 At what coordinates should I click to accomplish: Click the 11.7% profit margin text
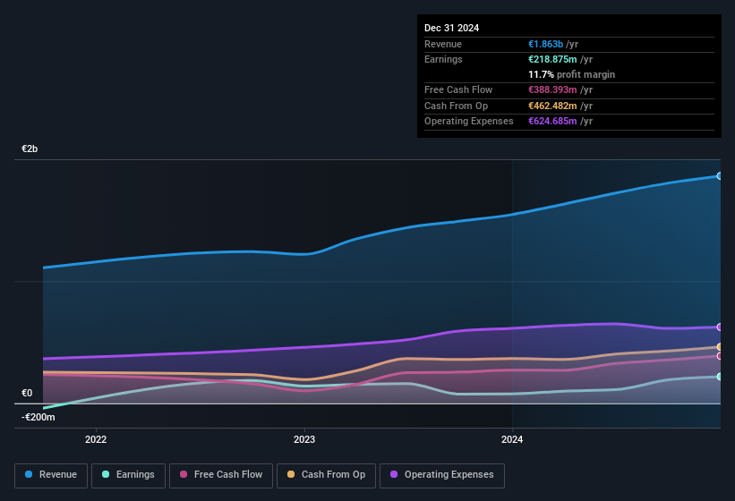click(571, 74)
